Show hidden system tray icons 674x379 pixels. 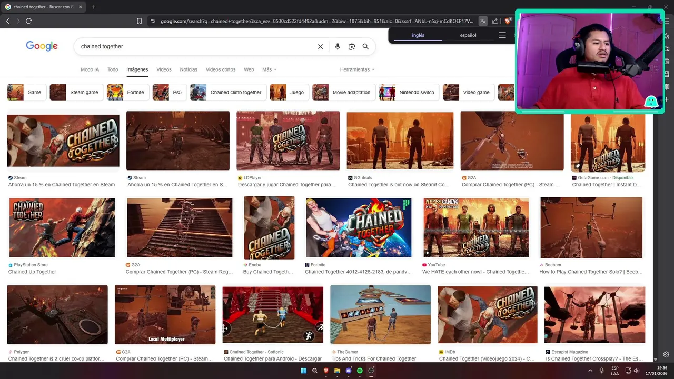tap(590, 371)
